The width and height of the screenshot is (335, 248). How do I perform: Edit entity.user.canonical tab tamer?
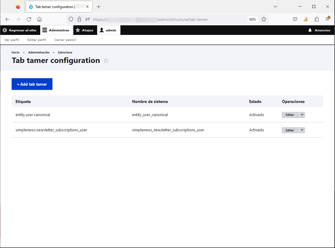pos(290,115)
